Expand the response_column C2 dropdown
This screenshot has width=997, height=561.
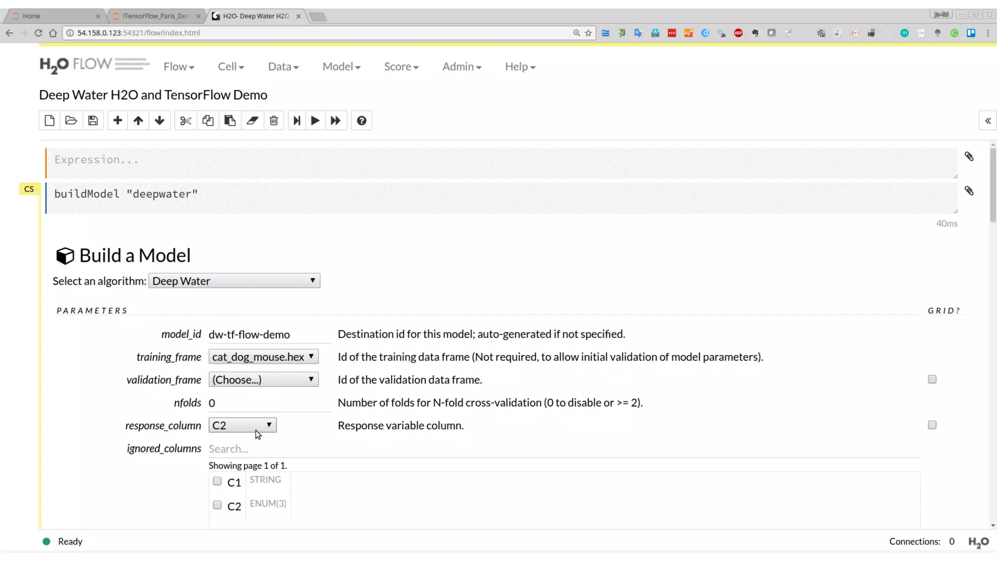[x=242, y=425]
